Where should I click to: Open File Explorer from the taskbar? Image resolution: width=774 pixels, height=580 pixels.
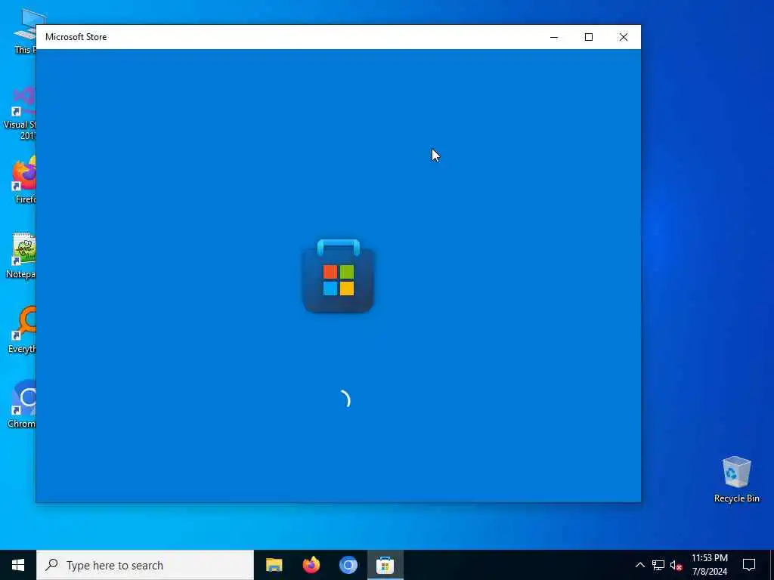tap(274, 565)
